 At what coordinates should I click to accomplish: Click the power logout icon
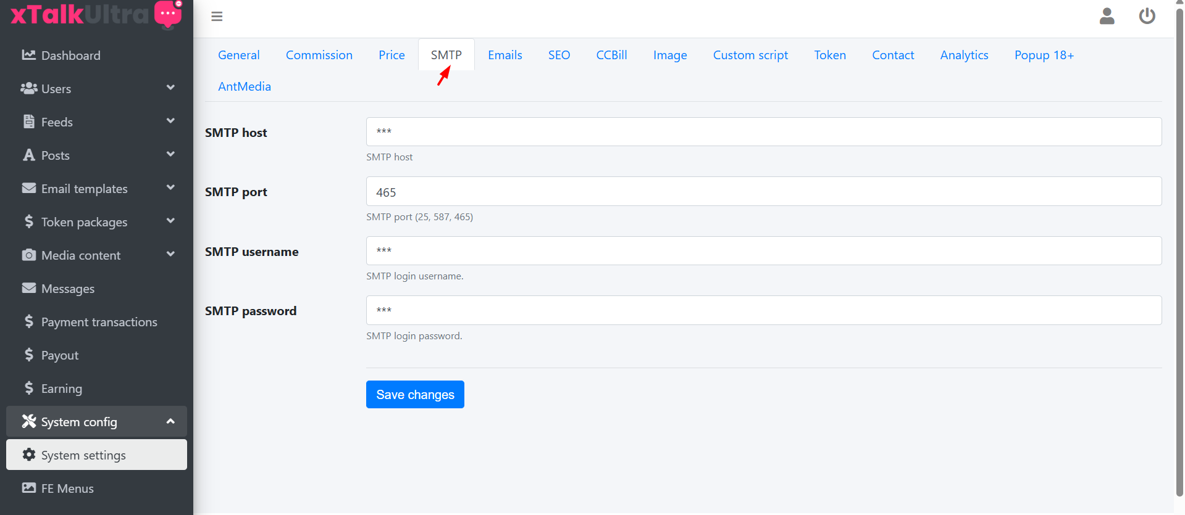pyautogui.click(x=1147, y=16)
